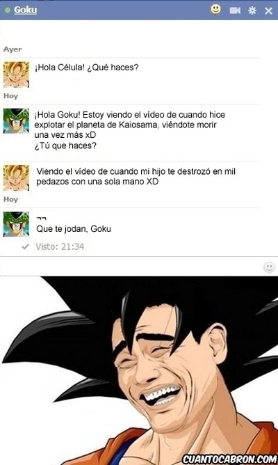Select Cell's avatar beside '¡Hola Goku!' message
This screenshot has height=465, width=278.
16,121
